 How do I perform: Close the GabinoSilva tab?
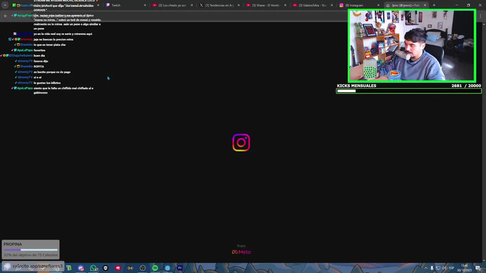click(x=332, y=5)
